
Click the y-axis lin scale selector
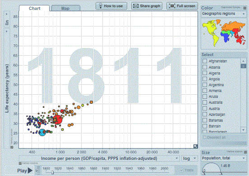coord(7,19)
